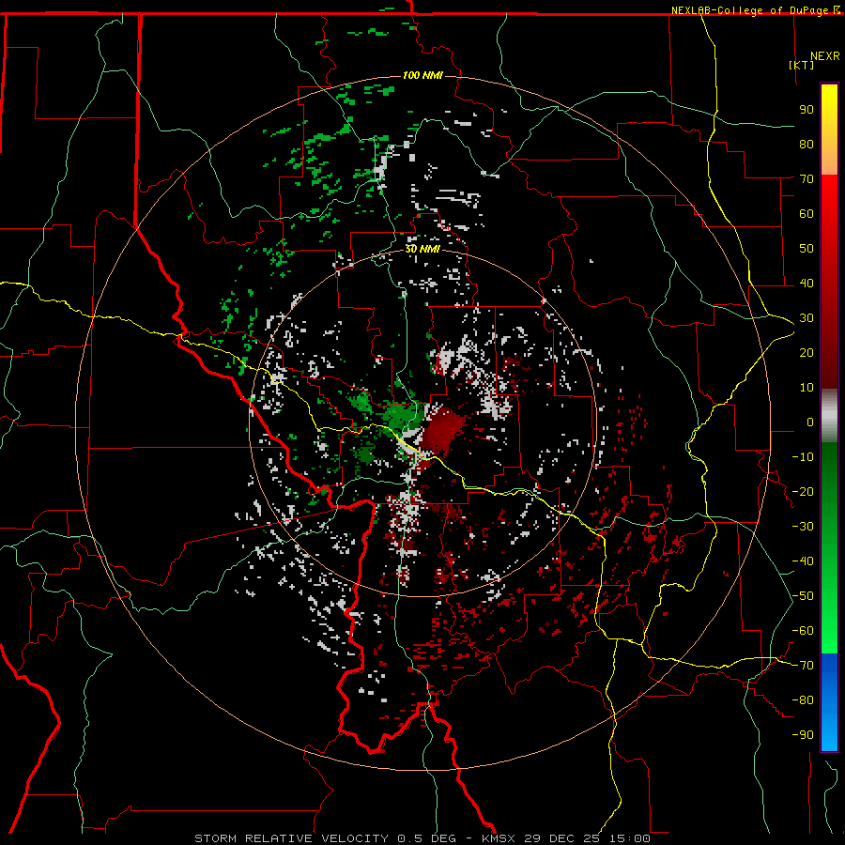This screenshot has width=845, height=845.
Task: Click the gray zero-velocity color bar segment
Action: [x=829, y=416]
